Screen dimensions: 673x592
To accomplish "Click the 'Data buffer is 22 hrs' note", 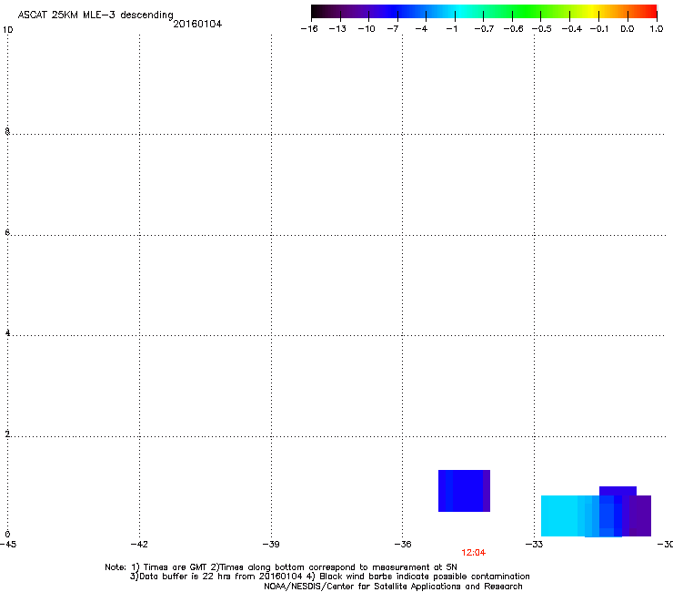I will 329,577.
